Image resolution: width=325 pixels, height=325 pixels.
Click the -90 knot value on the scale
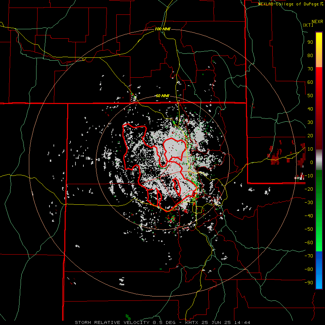tap(309, 283)
